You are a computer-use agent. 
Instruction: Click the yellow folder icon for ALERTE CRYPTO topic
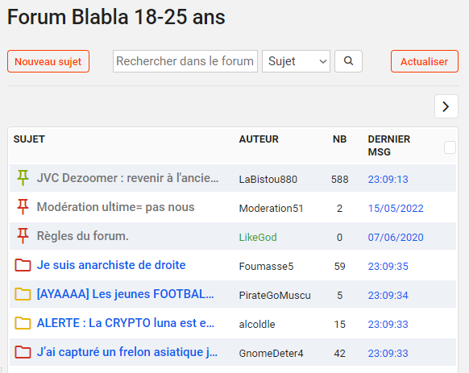23,323
